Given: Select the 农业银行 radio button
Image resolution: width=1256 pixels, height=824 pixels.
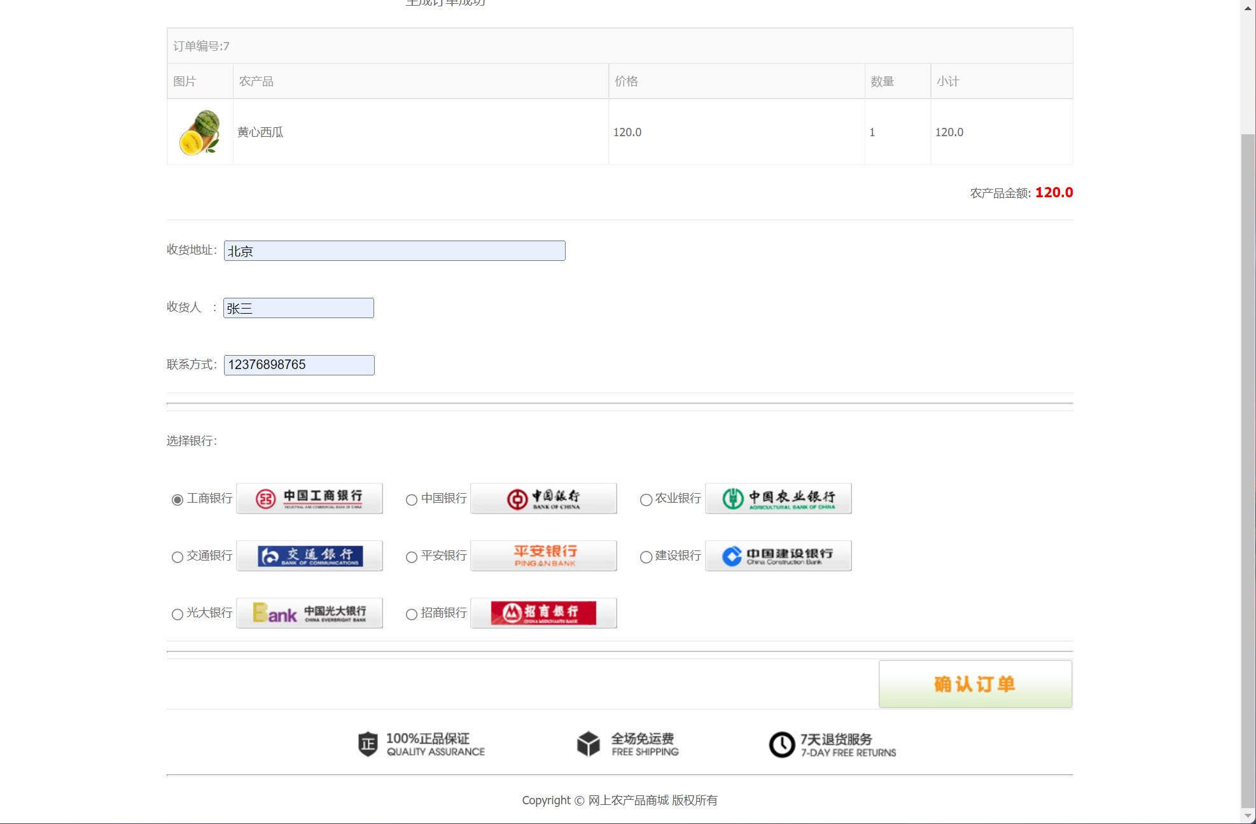Looking at the screenshot, I should click(x=646, y=500).
